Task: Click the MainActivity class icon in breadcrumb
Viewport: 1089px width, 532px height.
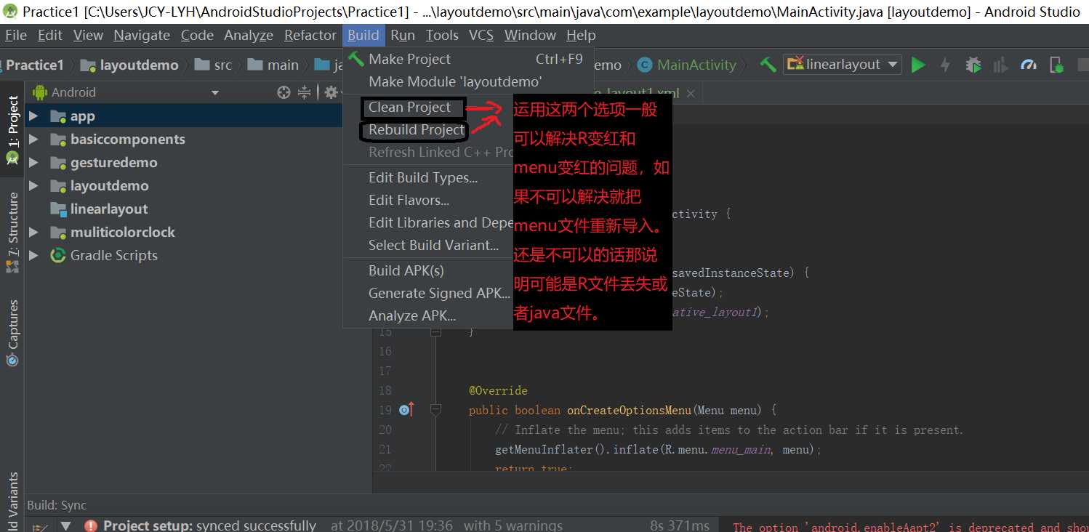Action: coord(644,65)
